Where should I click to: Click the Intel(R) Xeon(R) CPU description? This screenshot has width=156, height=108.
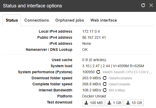click(127, 72)
